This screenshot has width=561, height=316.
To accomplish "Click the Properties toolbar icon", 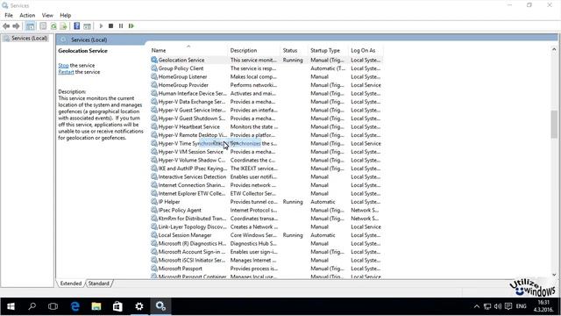I will 43,26.
